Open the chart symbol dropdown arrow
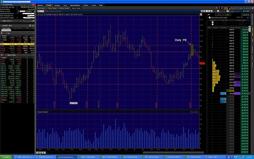 click(45, 11)
